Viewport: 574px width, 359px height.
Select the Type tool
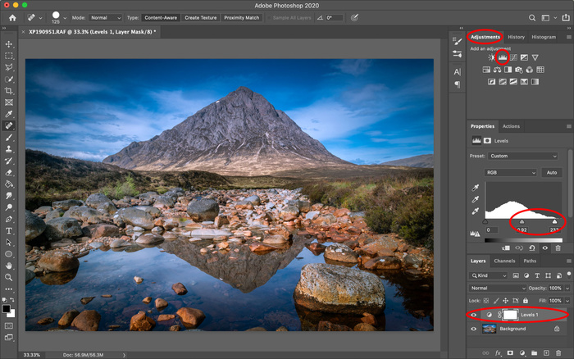[x=9, y=231]
